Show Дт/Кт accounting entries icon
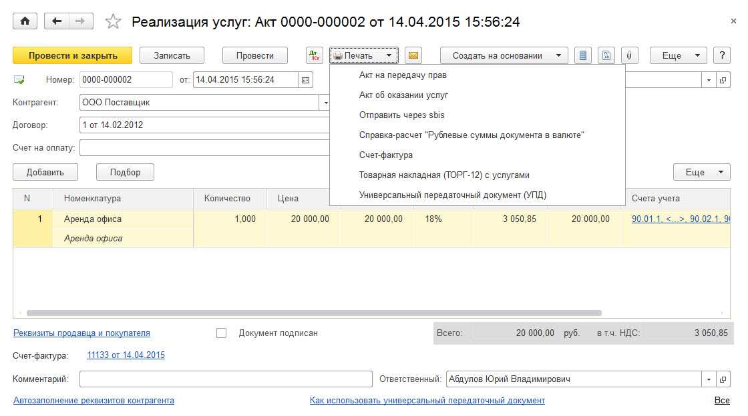748x416 pixels. click(x=314, y=56)
